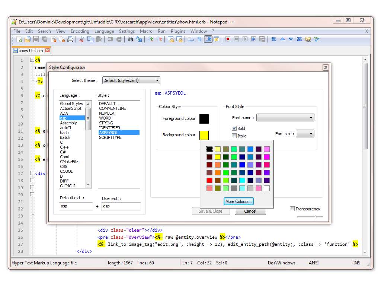Click the Start recording macro icon
The image size is (381, 286).
[228, 39]
